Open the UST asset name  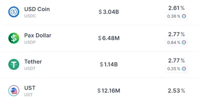point(30,88)
